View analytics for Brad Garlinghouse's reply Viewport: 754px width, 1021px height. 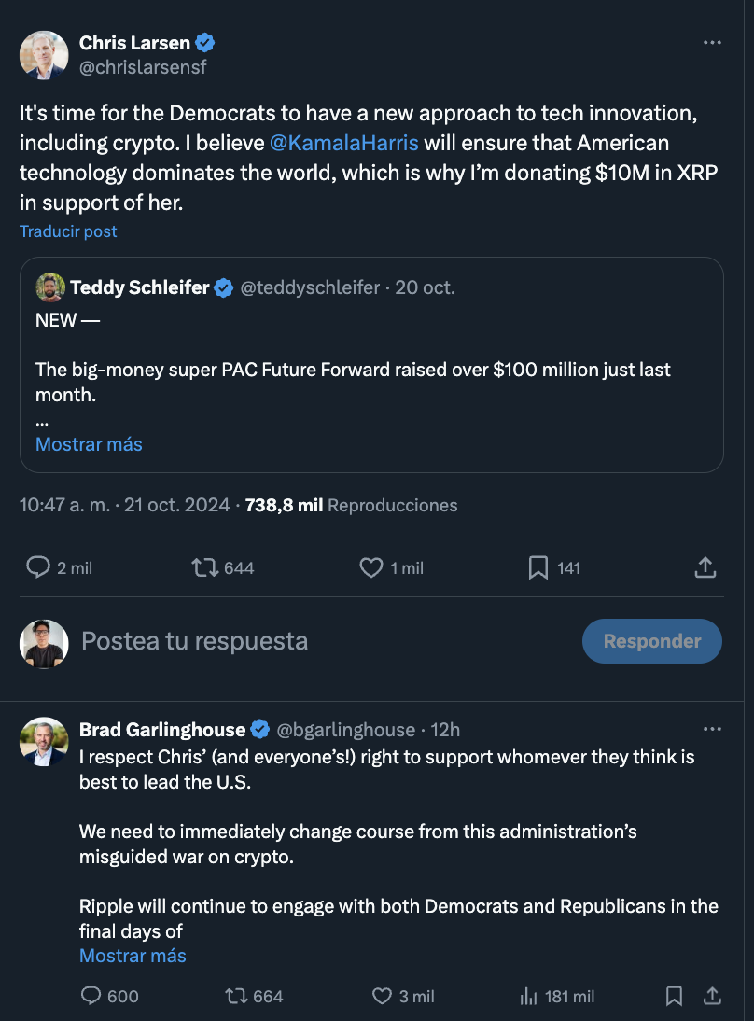tap(528, 997)
